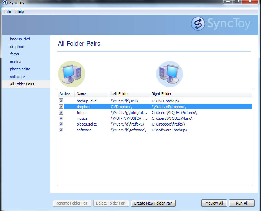
Task: Click the Delete Folder Pair button
Action: point(111,203)
